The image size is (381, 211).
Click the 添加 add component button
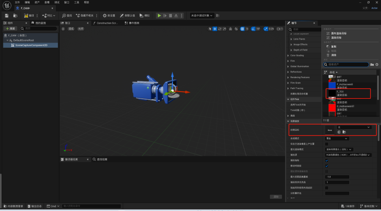[11, 29]
